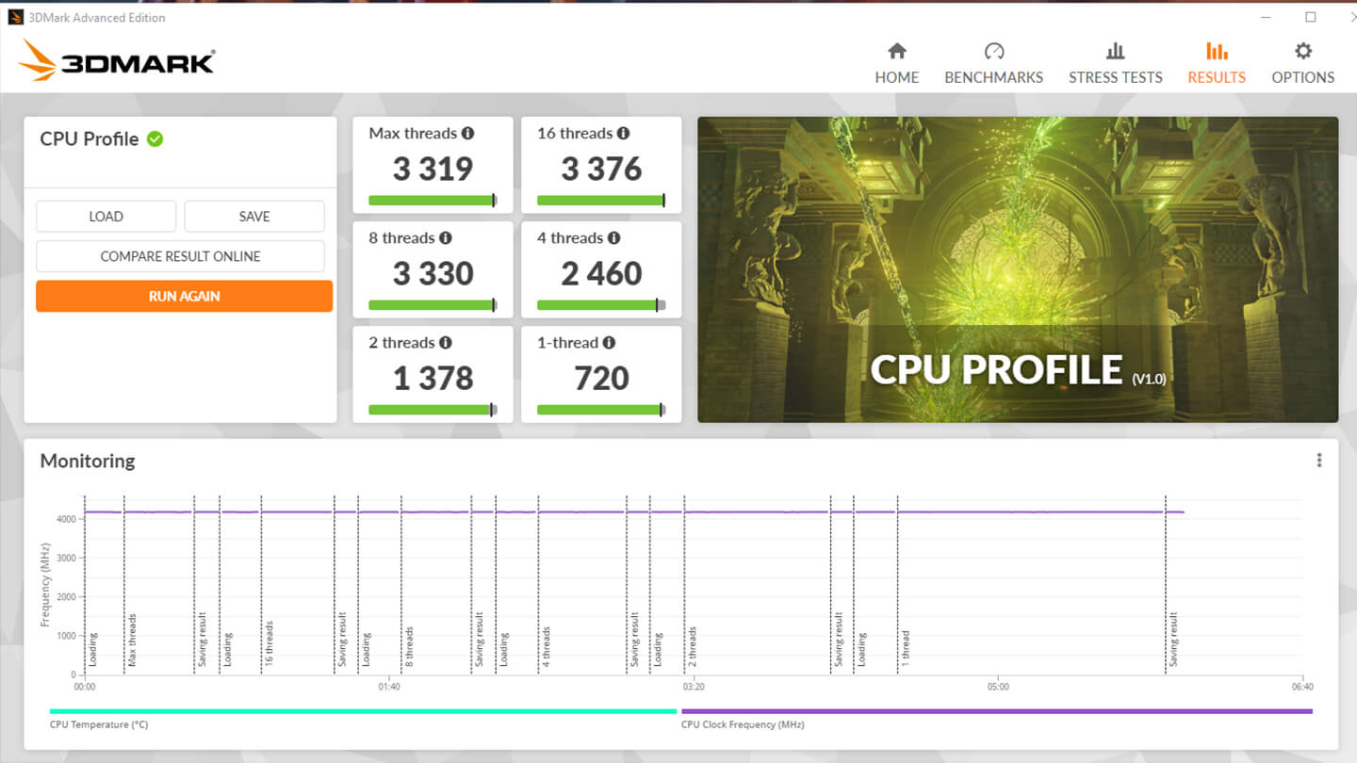Click the orange RUN AGAIN button
1357x763 pixels.
184,296
